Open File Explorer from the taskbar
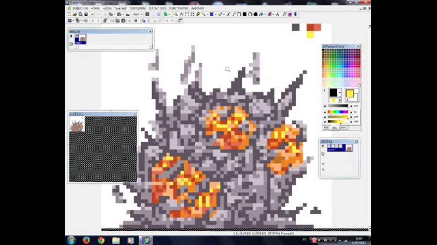Viewport: 437px width, 245px height. (x=116, y=240)
